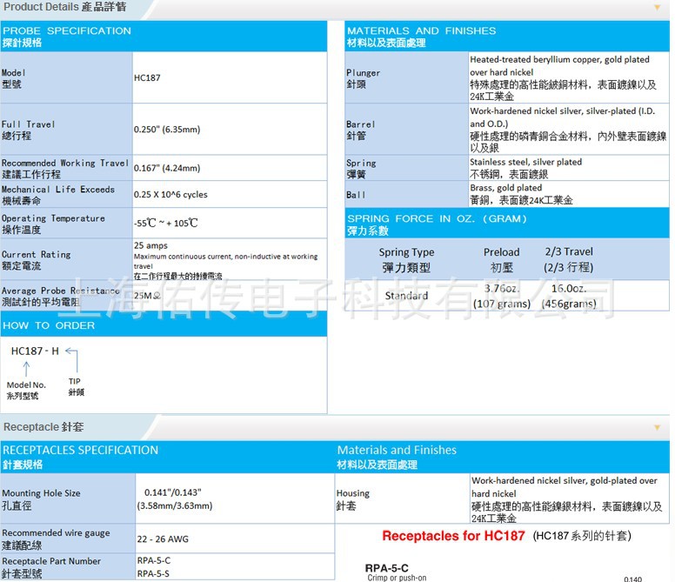
Task: Select the Receptacle 針套 section tab
Action: [43, 427]
